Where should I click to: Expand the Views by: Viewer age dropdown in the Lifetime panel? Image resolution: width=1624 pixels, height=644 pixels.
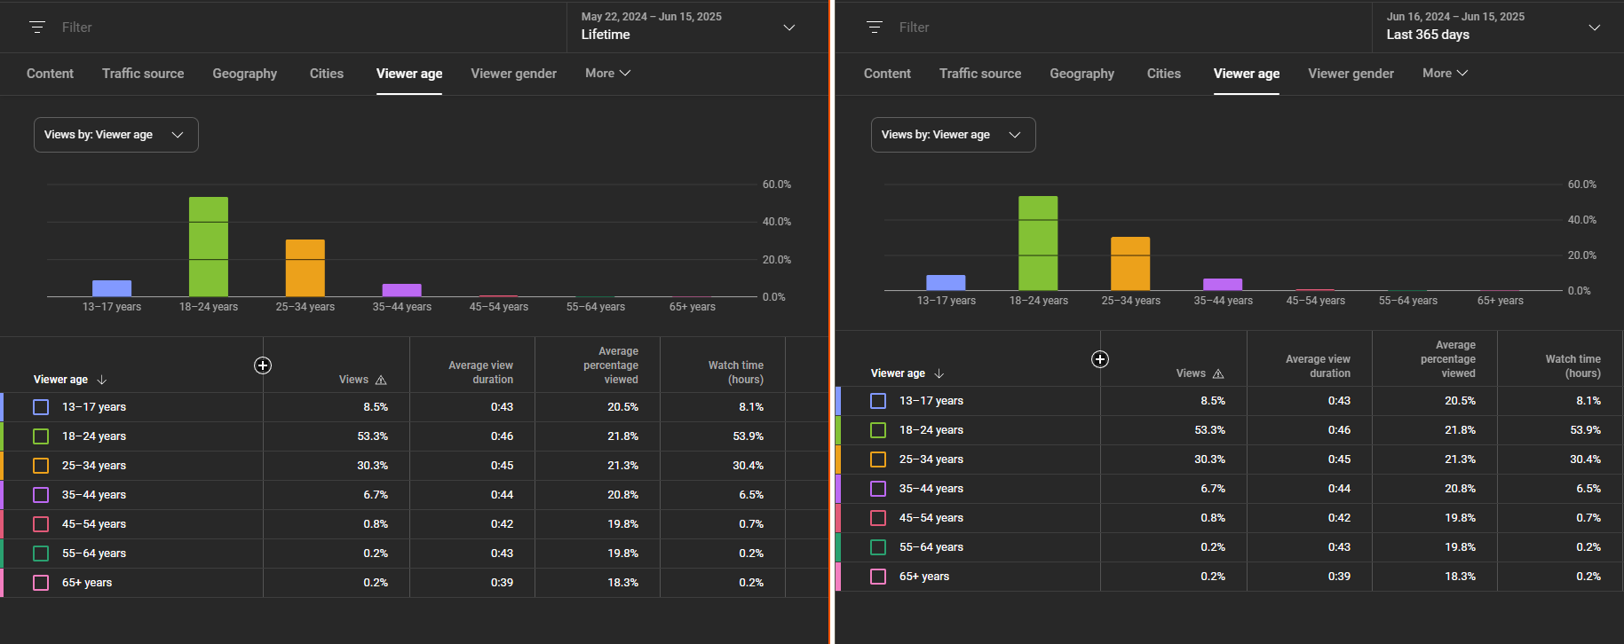(115, 135)
